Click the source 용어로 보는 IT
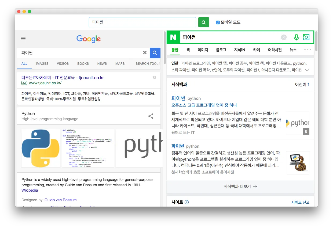Image resolution: width=333 pixels, height=228 pixels. click(x=183, y=133)
